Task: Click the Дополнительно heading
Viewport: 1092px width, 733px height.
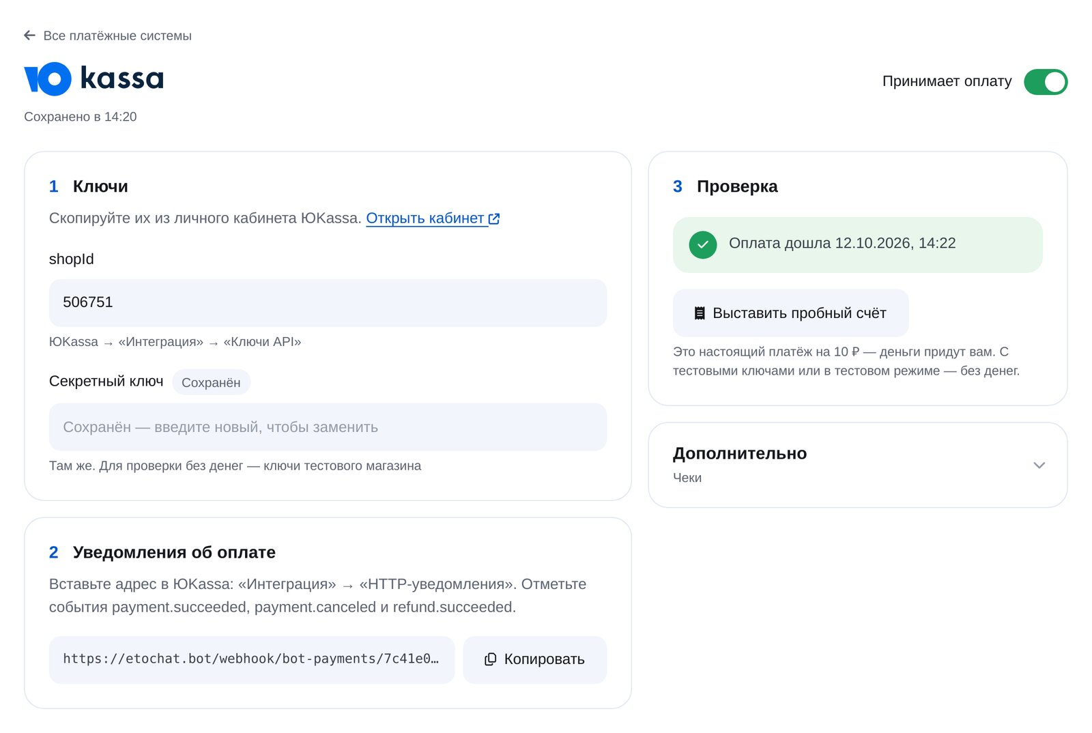Action: [740, 453]
